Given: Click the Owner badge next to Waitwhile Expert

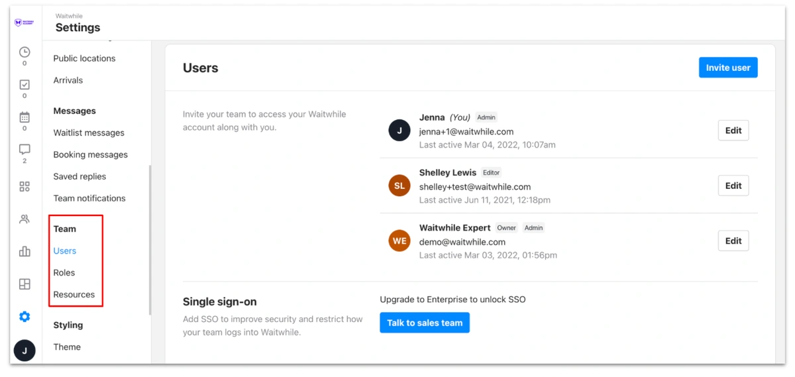Looking at the screenshot, I should point(507,227).
